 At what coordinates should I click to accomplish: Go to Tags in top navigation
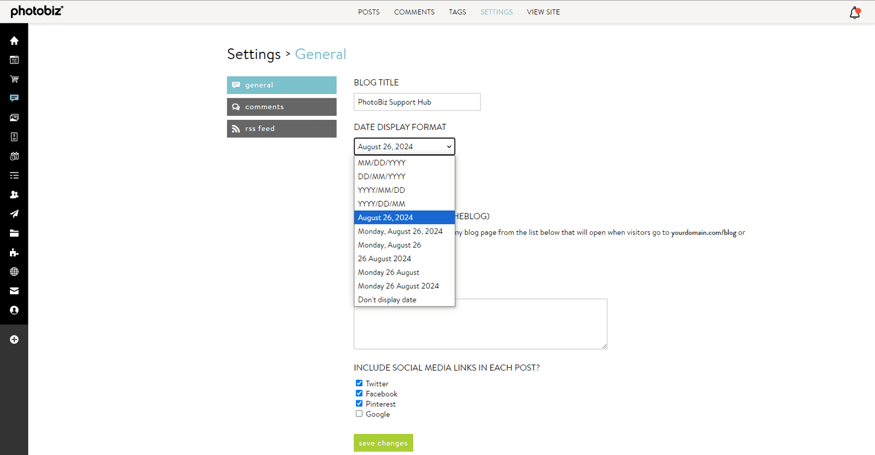457,12
